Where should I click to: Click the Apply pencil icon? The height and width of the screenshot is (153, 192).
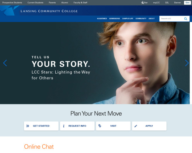click(136, 126)
